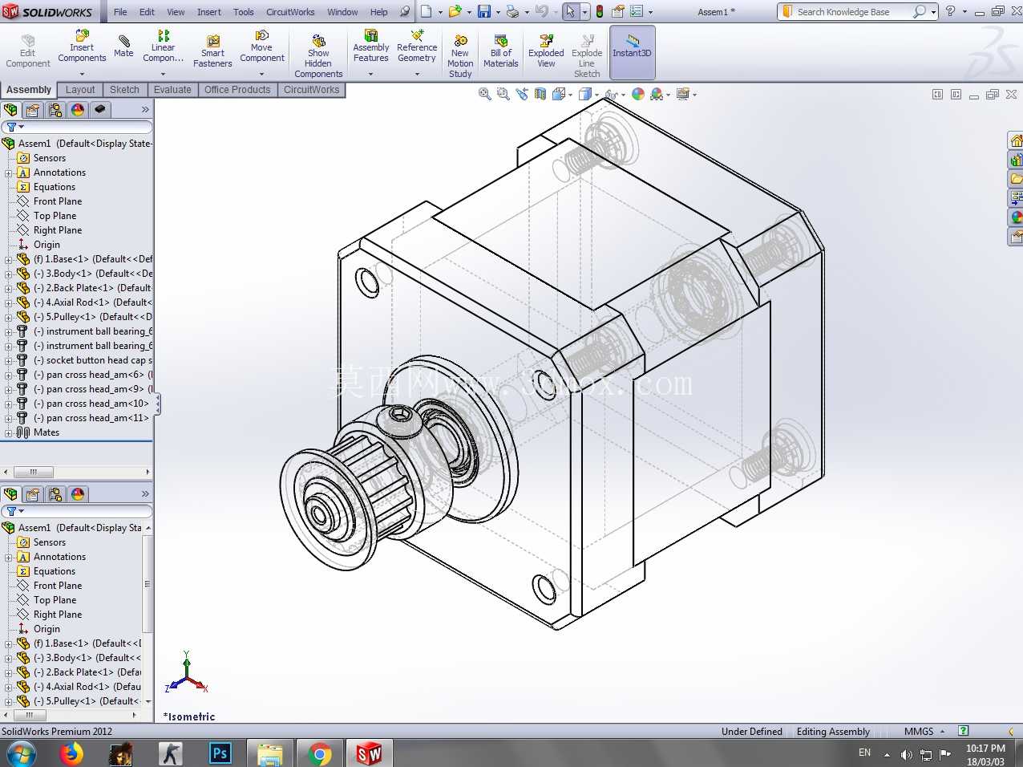Open the Help dropdown arrow next to the question mark
1023x767 pixels.
pyautogui.click(x=964, y=12)
